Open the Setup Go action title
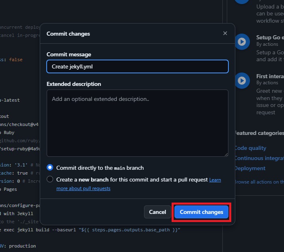This screenshot has width=284, height=252. (270, 37)
